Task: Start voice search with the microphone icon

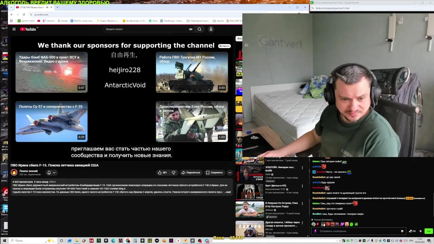Action: pyautogui.click(x=211, y=29)
